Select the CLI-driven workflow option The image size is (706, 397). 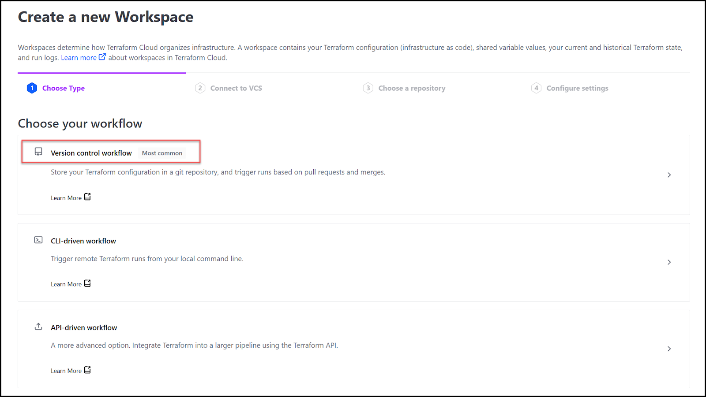point(83,241)
